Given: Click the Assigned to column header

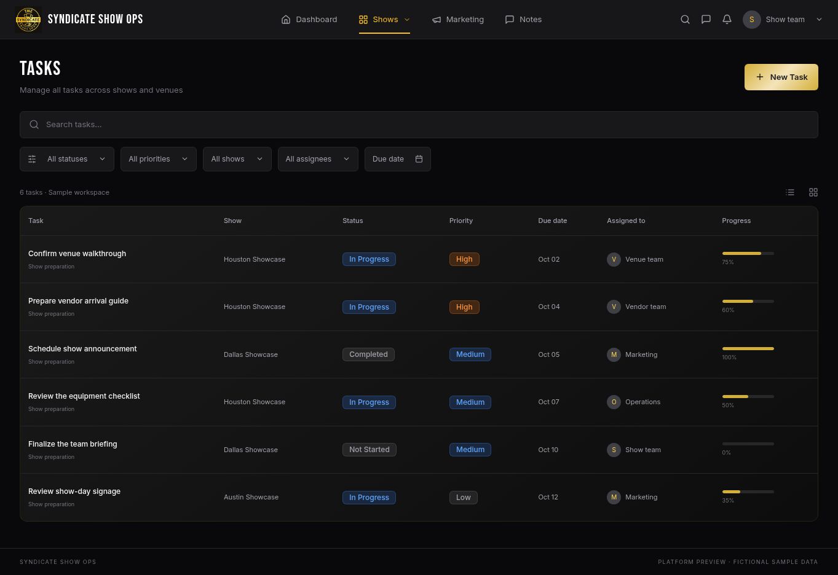Looking at the screenshot, I should 626,221.
